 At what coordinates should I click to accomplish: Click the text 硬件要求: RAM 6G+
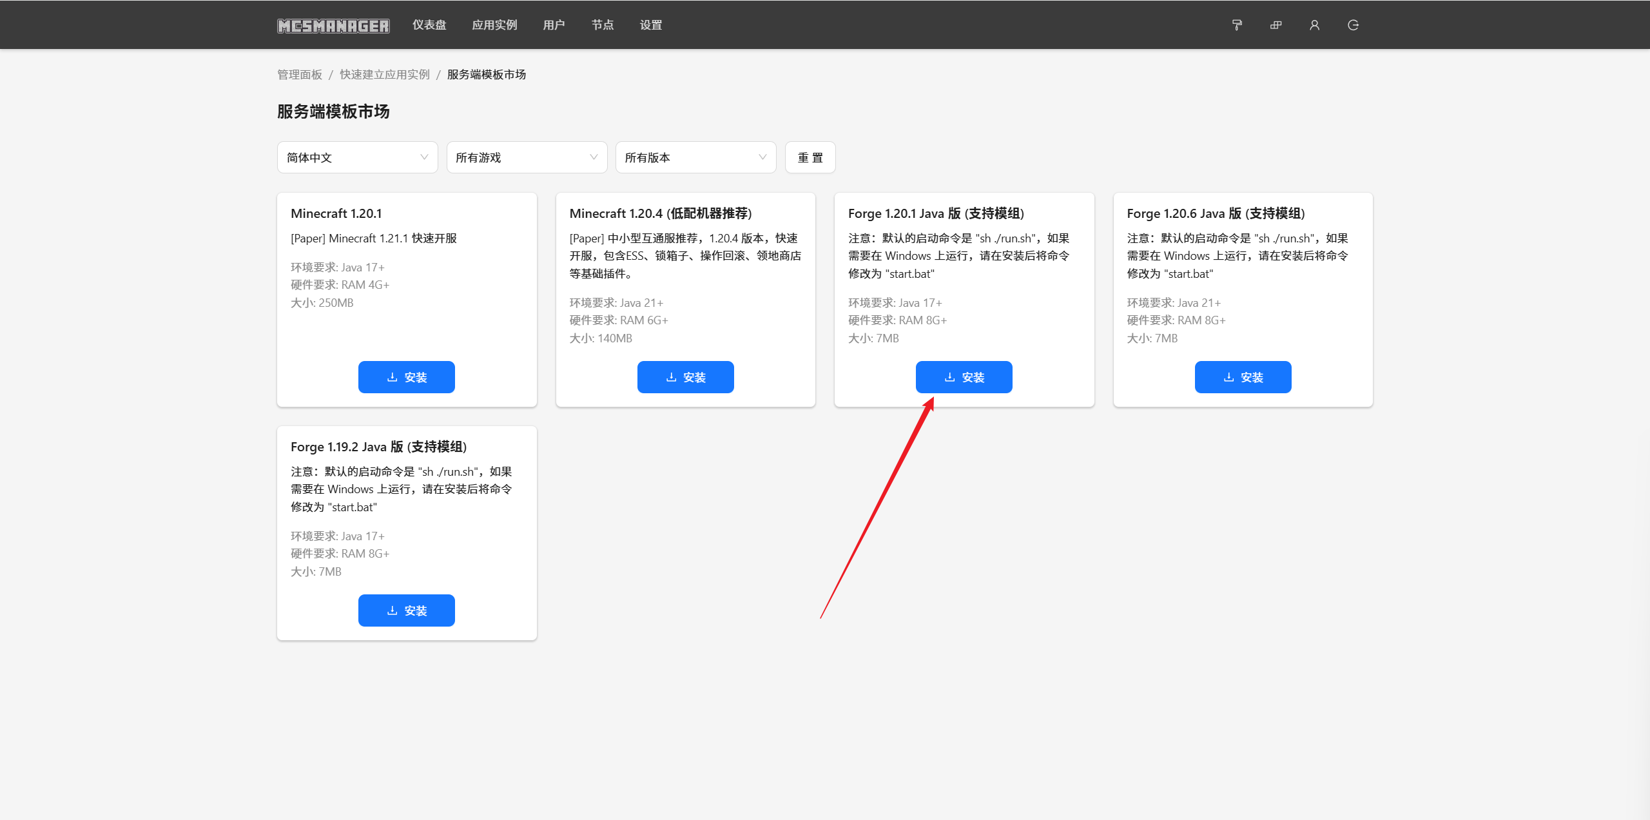point(619,320)
